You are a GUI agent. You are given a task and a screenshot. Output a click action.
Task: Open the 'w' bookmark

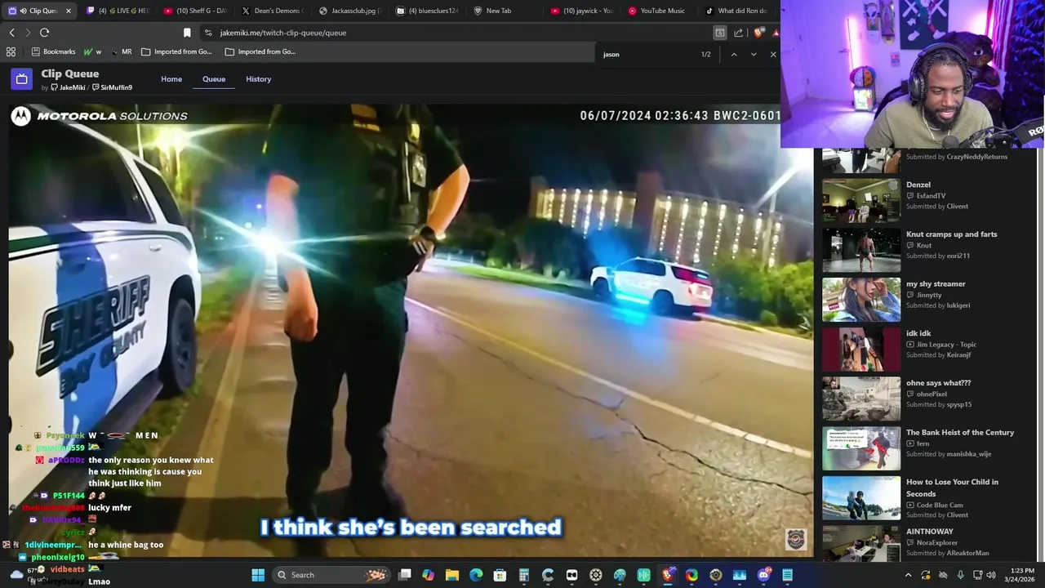pos(92,51)
